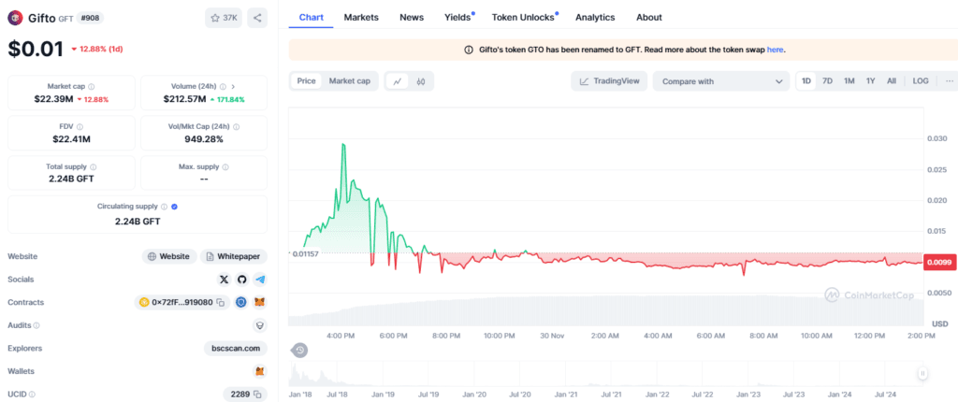The image size is (958, 402).
Task: Click the Market cap info icon
Action: tap(91, 87)
